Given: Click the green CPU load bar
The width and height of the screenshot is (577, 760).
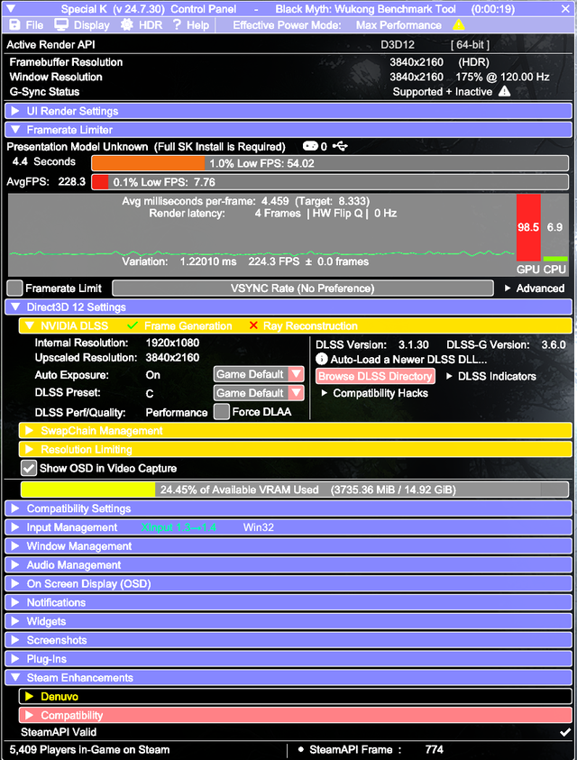Looking at the screenshot, I should coord(555,259).
